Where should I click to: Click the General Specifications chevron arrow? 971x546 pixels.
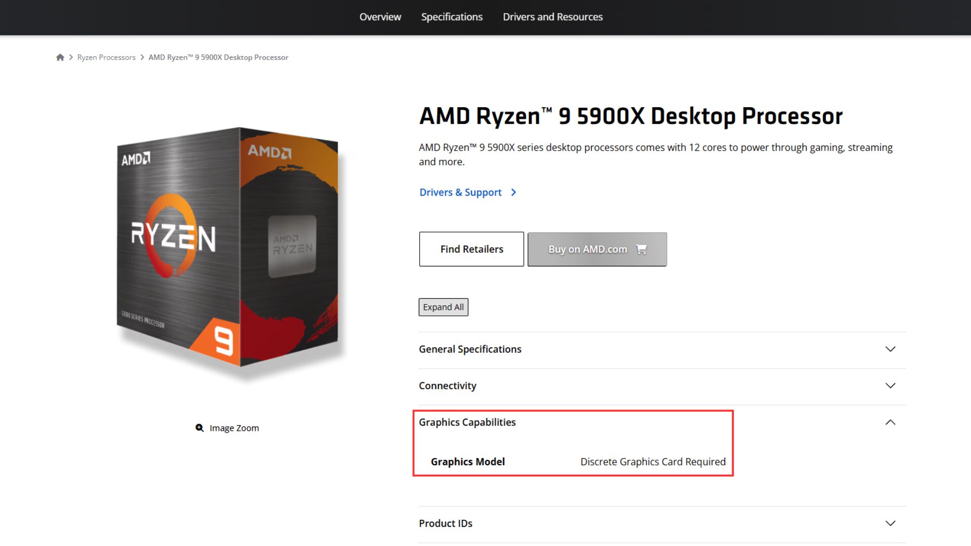point(891,349)
